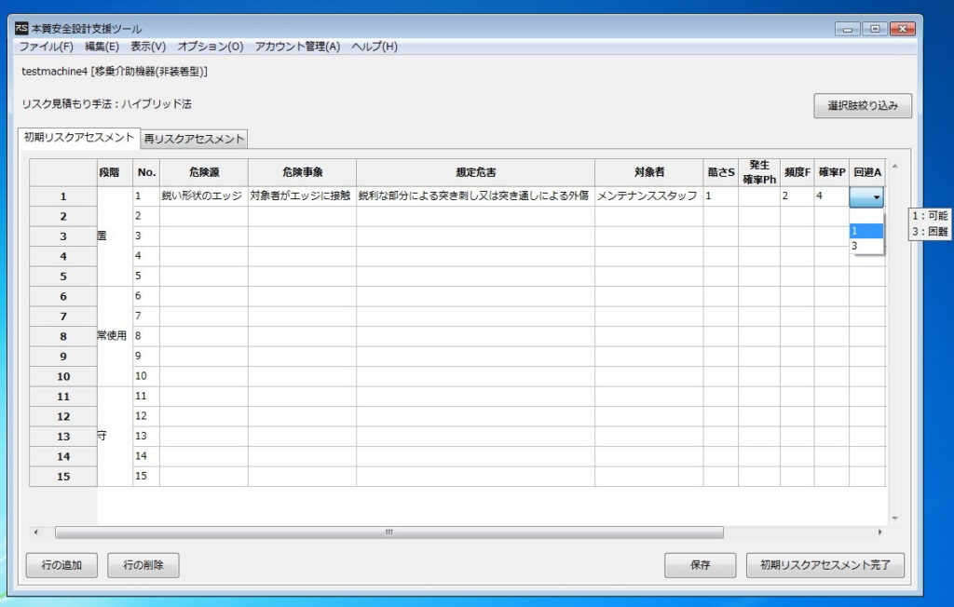Click the empty 対象者 cell in row 3
The image size is (954, 607).
[x=649, y=236]
